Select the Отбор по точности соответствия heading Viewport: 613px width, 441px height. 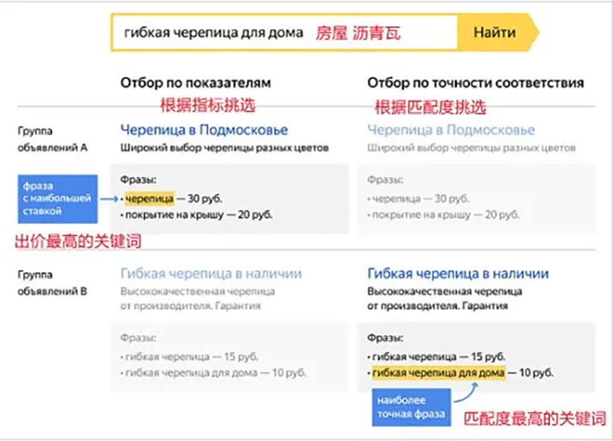click(x=475, y=83)
